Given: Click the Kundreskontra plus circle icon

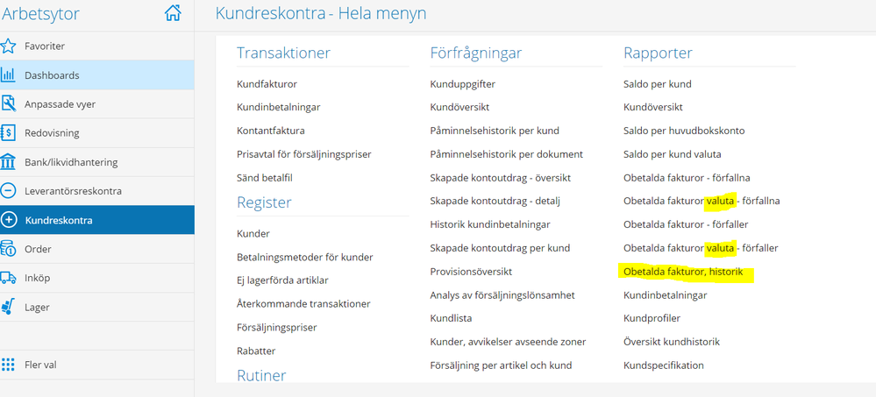Looking at the screenshot, I should click(x=9, y=220).
